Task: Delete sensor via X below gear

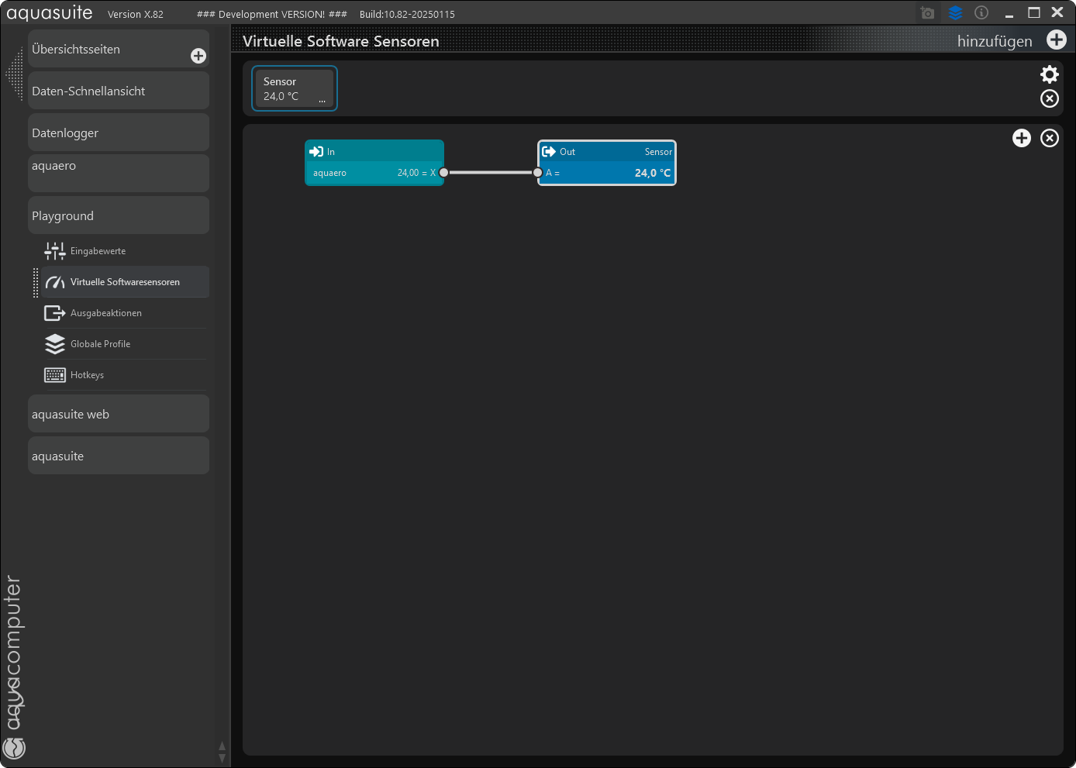Action: point(1049,98)
